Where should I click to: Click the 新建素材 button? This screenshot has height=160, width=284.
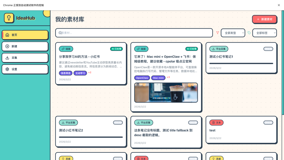click(x=265, y=19)
